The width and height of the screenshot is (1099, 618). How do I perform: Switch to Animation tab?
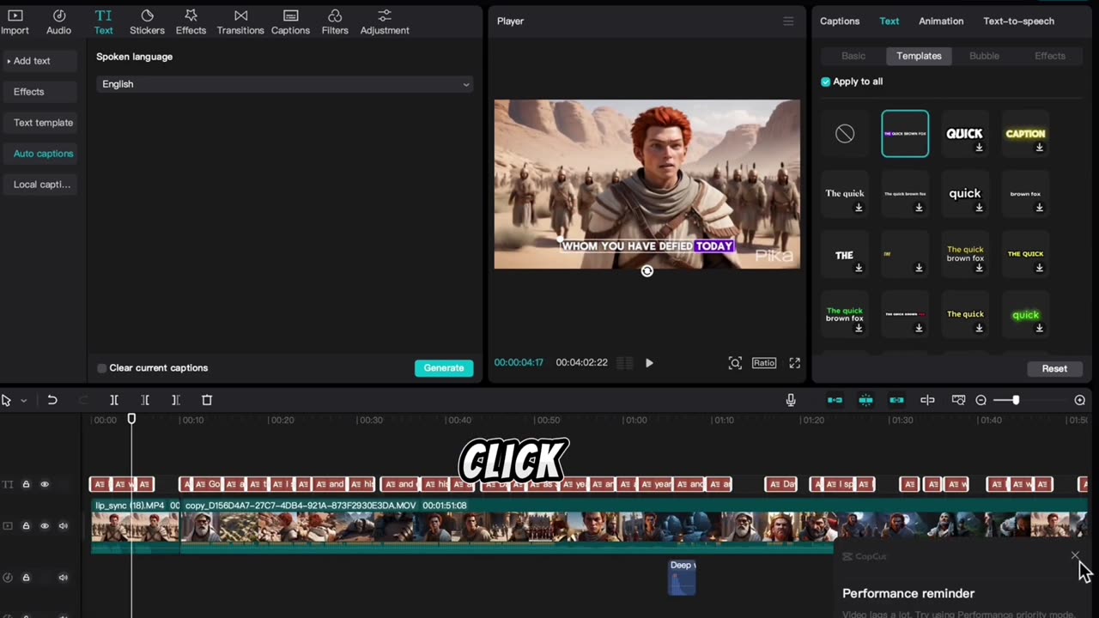(941, 21)
